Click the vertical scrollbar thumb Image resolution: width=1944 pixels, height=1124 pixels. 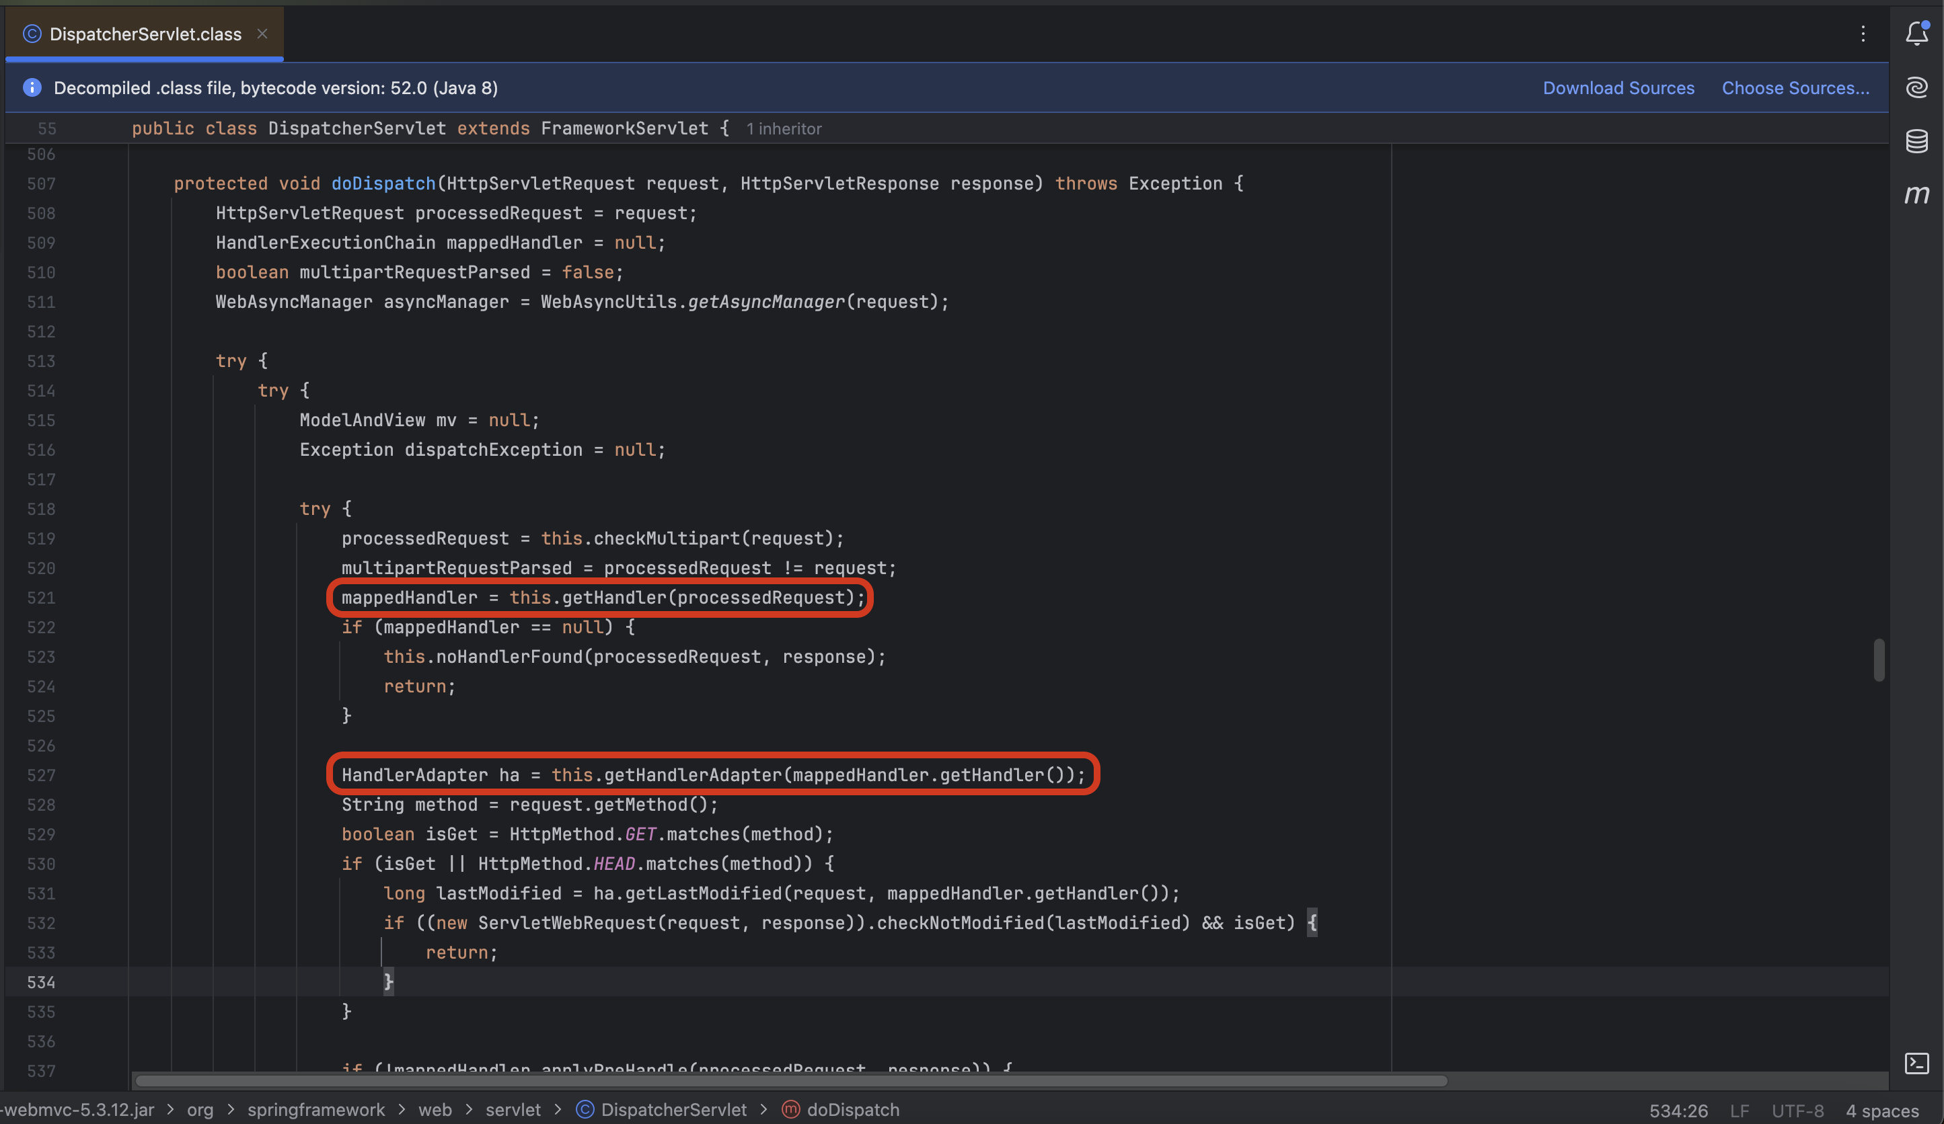1879,660
